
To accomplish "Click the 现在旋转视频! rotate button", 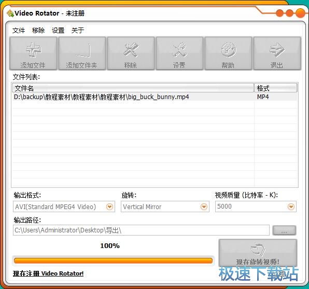I will 258,253.
